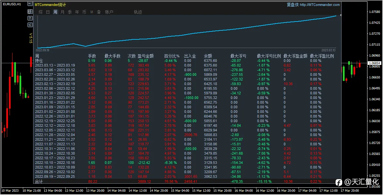This screenshot has width=383, height=195.
Task: Click the EURUSD,H1 chart symbol label
Action: click(12, 4)
